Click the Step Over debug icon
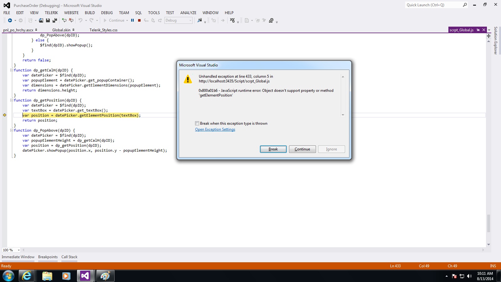This screenshot has height=282, width=501. pyautogui.click(x=153, y=20)
